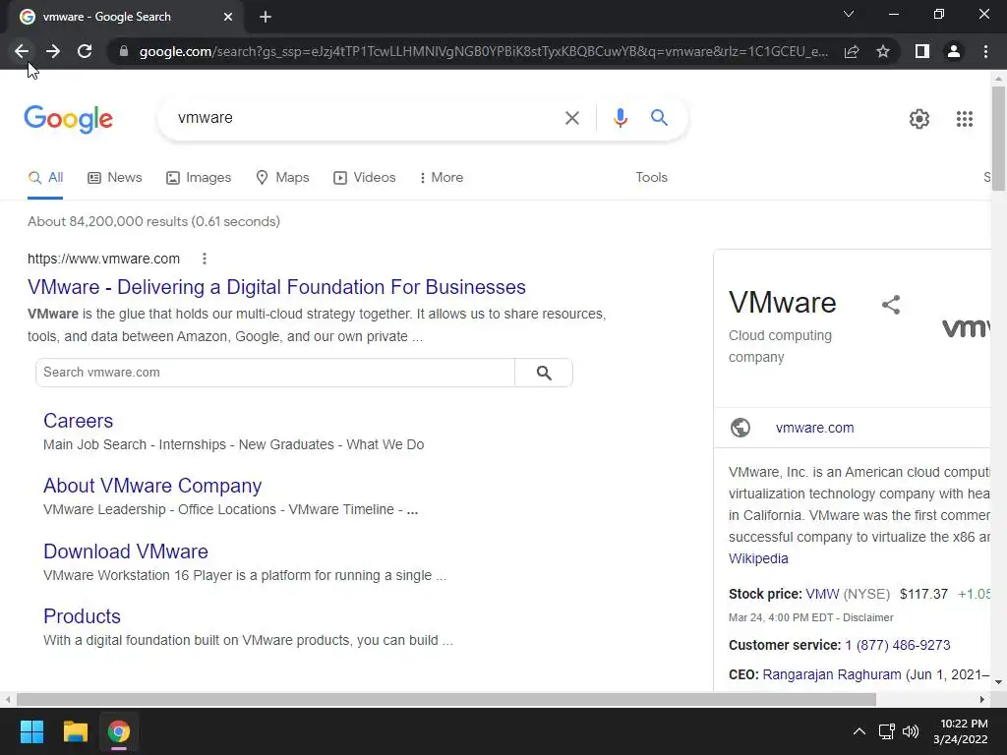Image resolution: width=1007 pixels, height=755 pixels.
Task: Click the padlock site info icon
Action: pos(124,51)
